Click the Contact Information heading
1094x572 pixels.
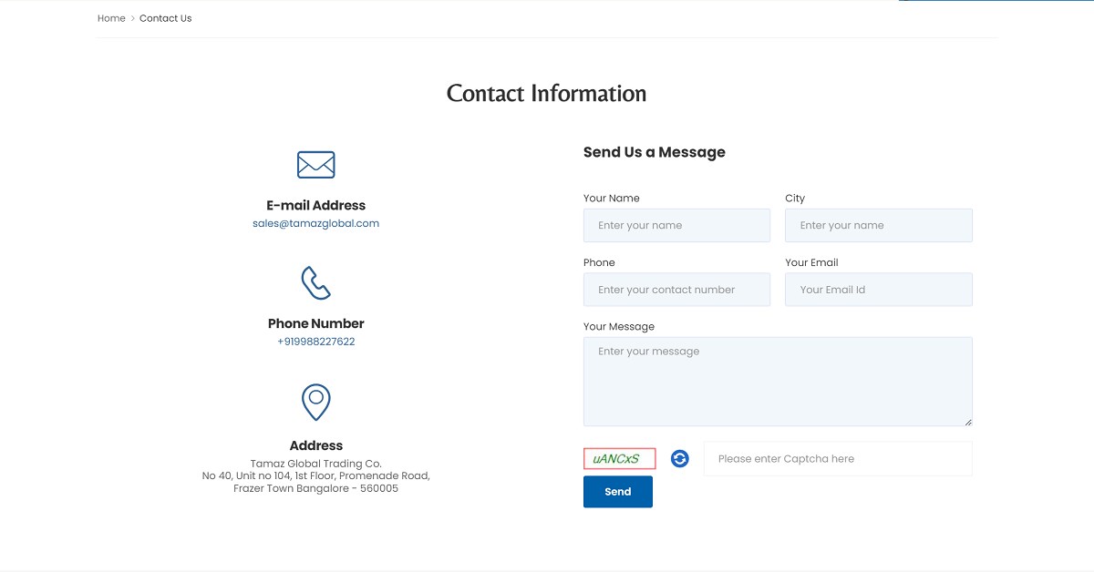coord(546,93)
